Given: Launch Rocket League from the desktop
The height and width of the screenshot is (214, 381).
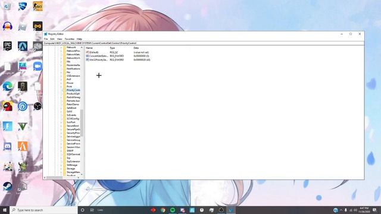Looking at the screenshot, I should click(x=23, y=6).
